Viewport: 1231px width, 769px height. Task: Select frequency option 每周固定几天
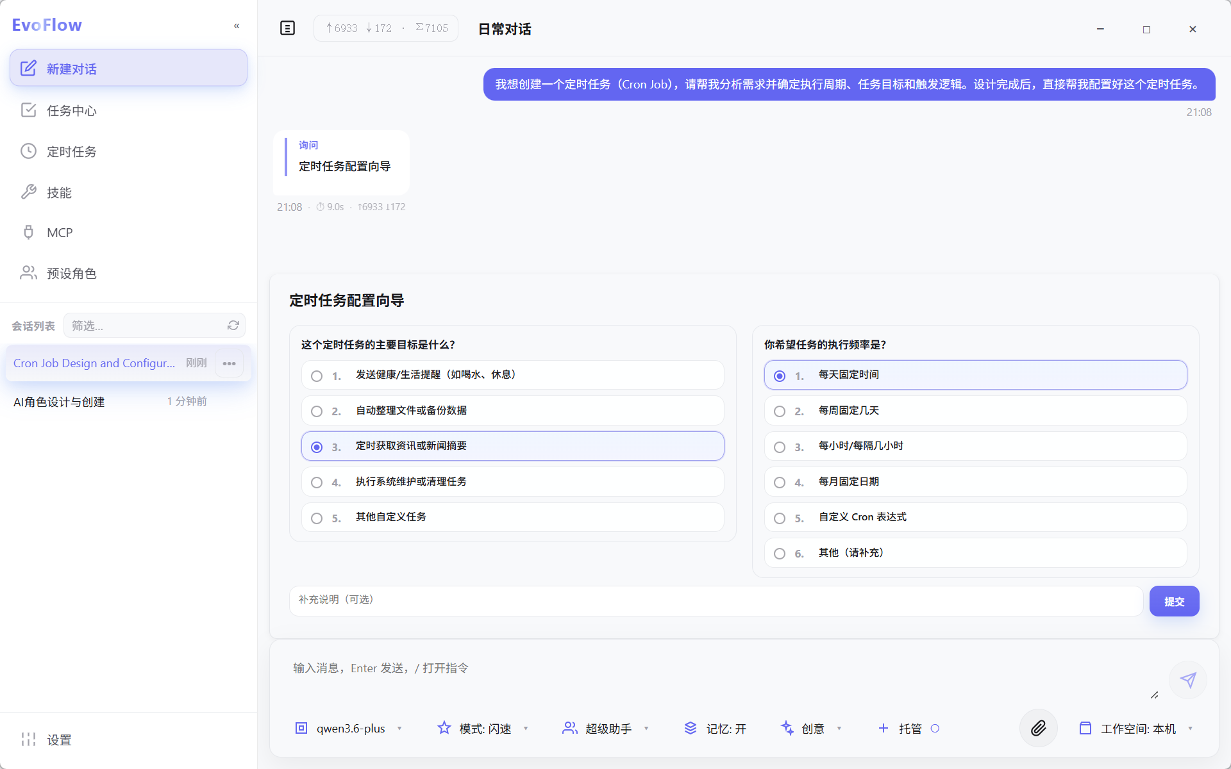pos(975,411)
